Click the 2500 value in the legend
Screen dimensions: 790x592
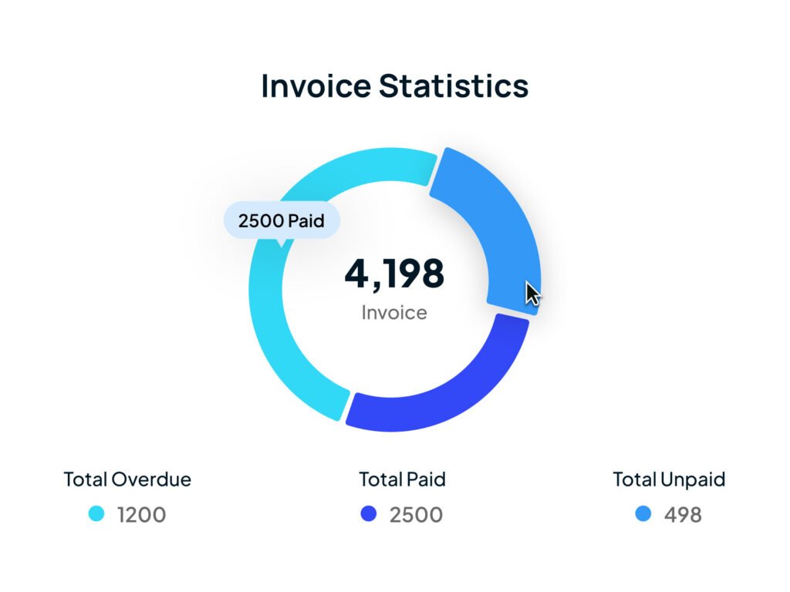click(416, 515)
